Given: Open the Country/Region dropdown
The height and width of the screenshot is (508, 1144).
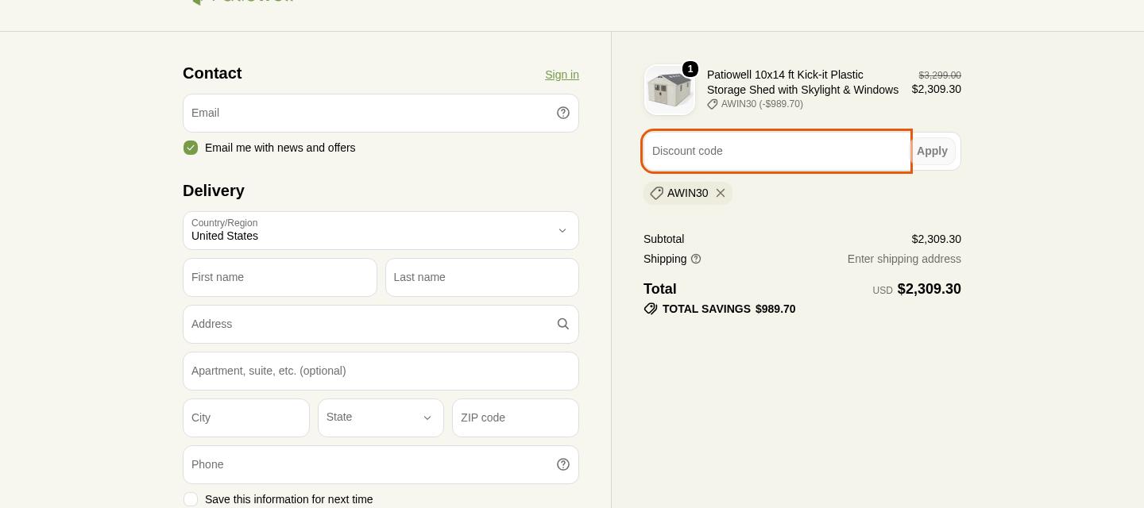Looking at the screenshot, I should pyautogui.click(x=381, y=230).
